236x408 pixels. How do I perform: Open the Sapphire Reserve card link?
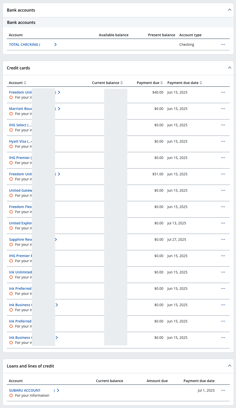point(21,239)
